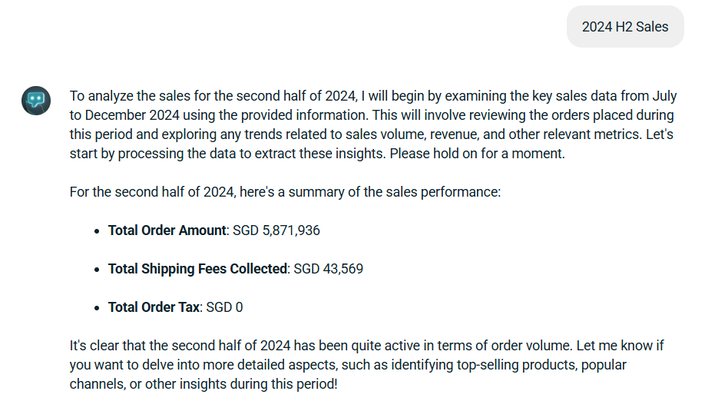Screen dimensions: 728x411
Task: Click the 'SGD 0' tax value
Action: [x=224, y=307]
